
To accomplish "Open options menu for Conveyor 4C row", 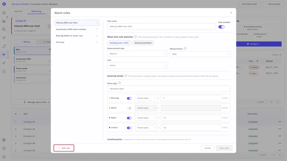I will click(x=280, y=136).
